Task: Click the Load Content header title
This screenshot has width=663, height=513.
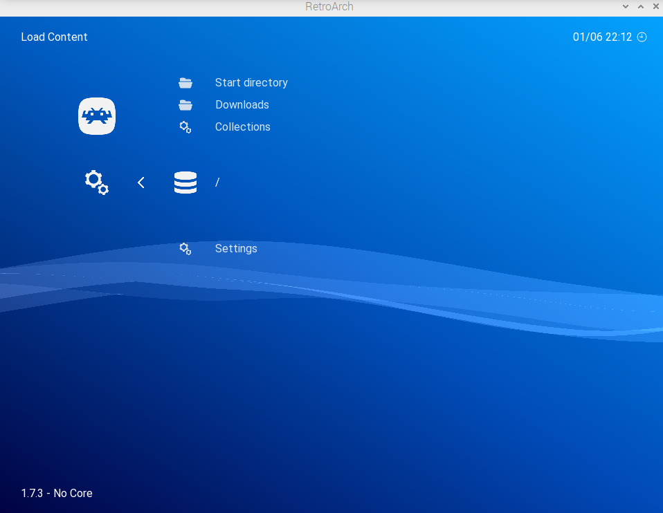Action: [x=55, y=37]
